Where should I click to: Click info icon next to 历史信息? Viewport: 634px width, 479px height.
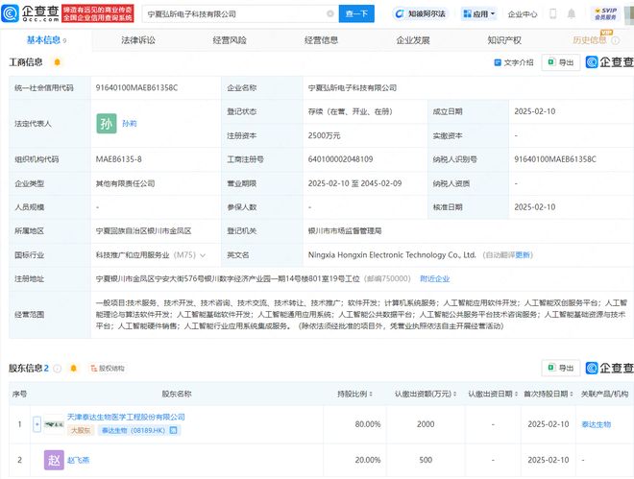(x=616, y=40)
